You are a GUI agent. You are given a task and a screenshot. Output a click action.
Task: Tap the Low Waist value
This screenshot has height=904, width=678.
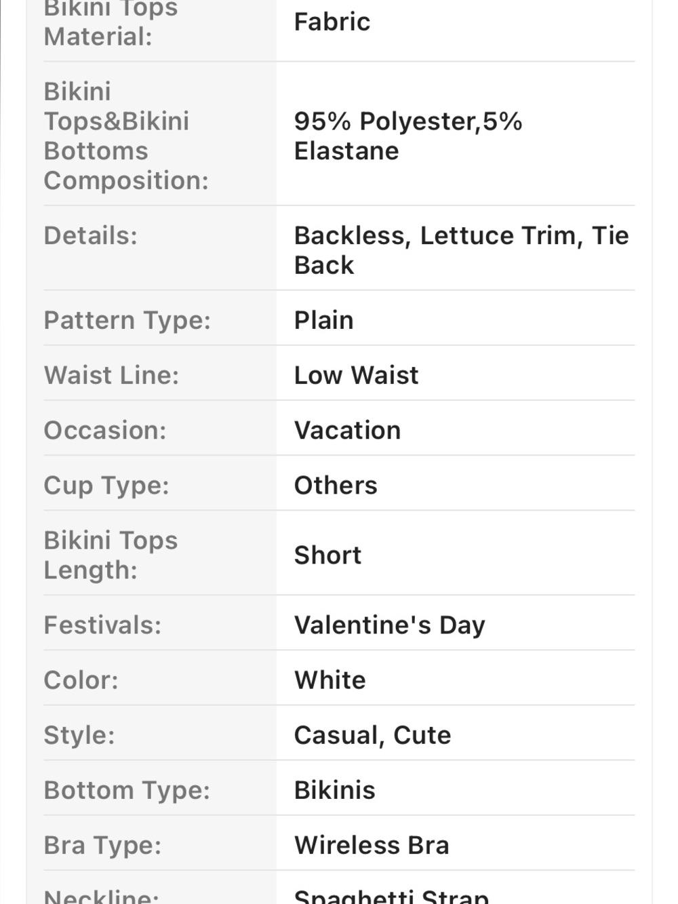click(x=356, y=375)
